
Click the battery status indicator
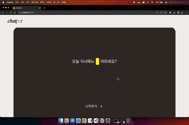tap(159, 2)
